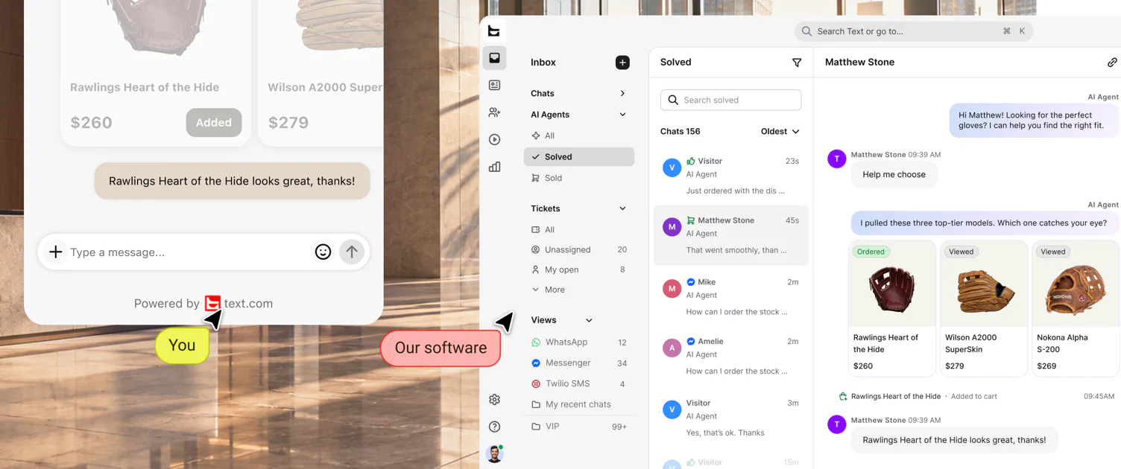Open the Oldest sort dropdown
Viewport: 1121px width, 469px height.
tap(780, 132)
